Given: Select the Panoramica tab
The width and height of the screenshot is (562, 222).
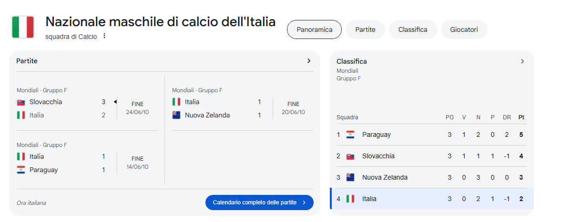Looking at the screenshot, I should (314, 29).
